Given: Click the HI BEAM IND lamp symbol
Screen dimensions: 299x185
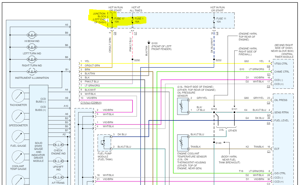Looking at the screenshot, I should pyautogui.click(x=32, y=35).
